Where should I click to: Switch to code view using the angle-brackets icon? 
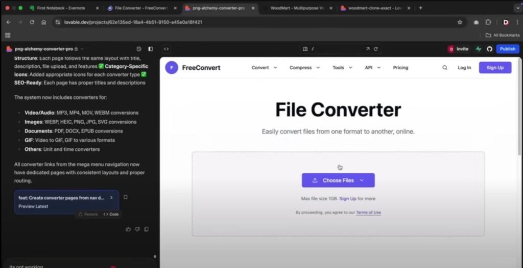166,49
